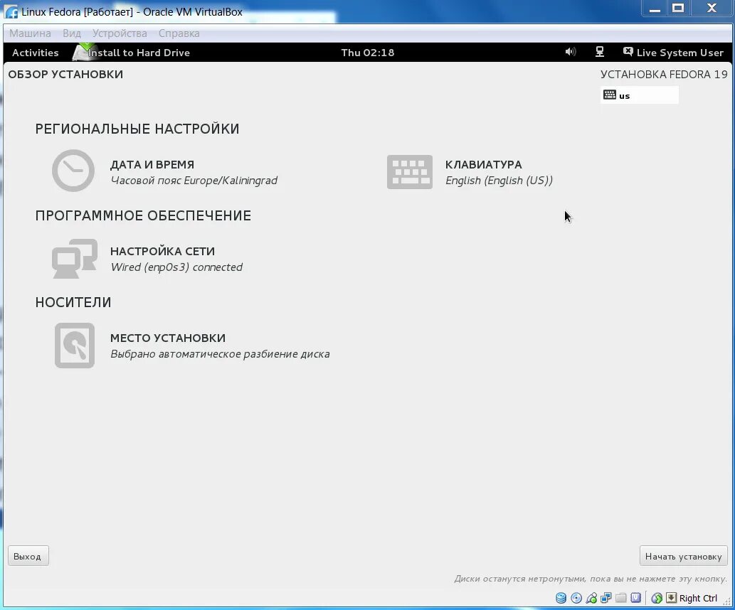Click the us keyboard layout indicator
This screenshot has width=735, height=610.
(x=640, y=95)
